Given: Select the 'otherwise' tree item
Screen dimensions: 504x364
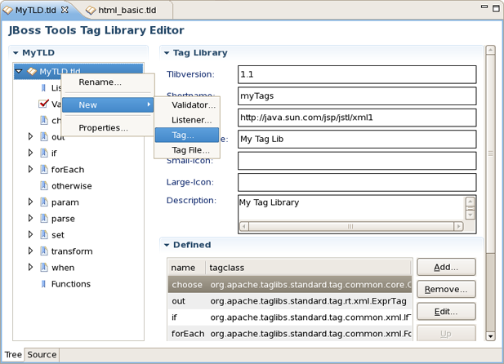Looking at the screenshot, I should tap(71, 186).
